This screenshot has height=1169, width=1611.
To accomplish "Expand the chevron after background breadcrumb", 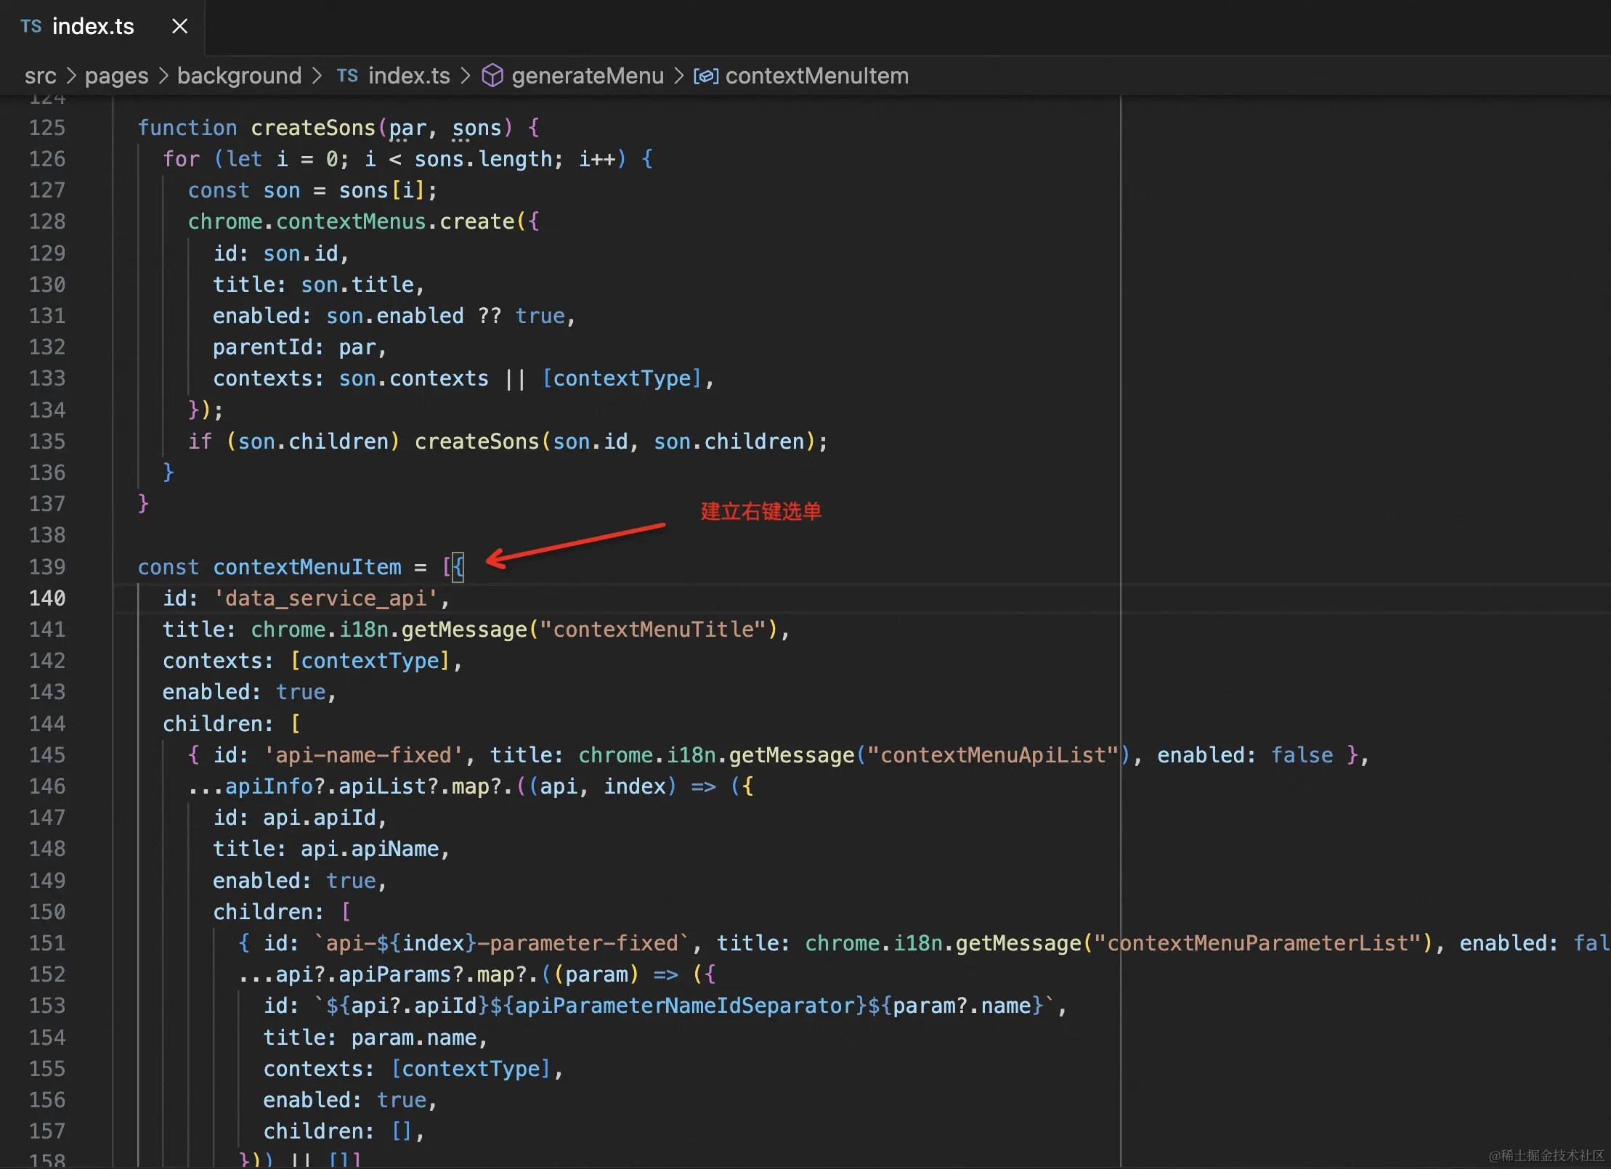I will click(x=317, y=76).
